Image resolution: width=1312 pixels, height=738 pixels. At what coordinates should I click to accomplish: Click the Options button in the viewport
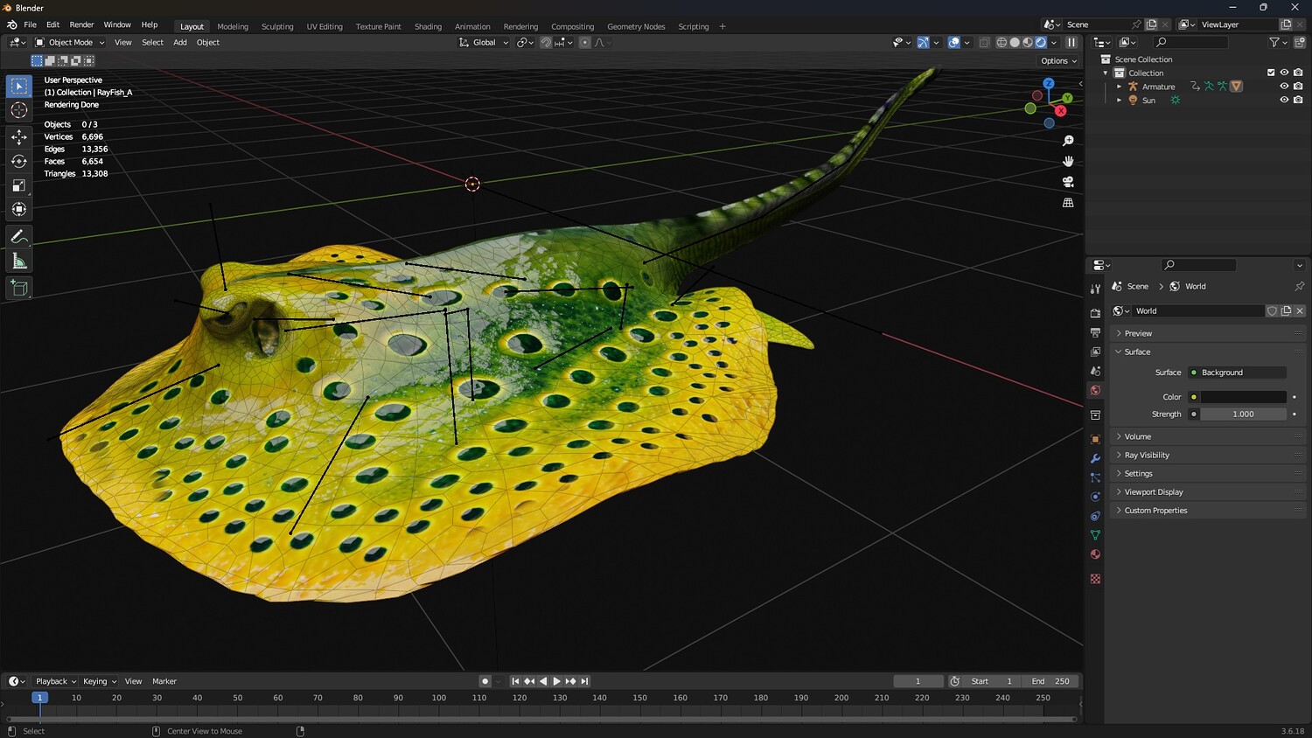pyautogui.click(x=1058, y=61)
